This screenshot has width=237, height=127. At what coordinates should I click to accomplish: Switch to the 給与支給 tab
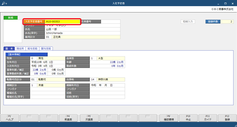point(33,49)
